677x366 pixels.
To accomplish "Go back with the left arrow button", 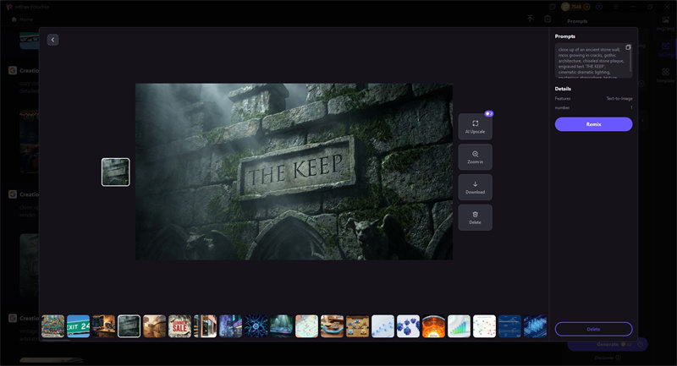I will tap(53, 40).
